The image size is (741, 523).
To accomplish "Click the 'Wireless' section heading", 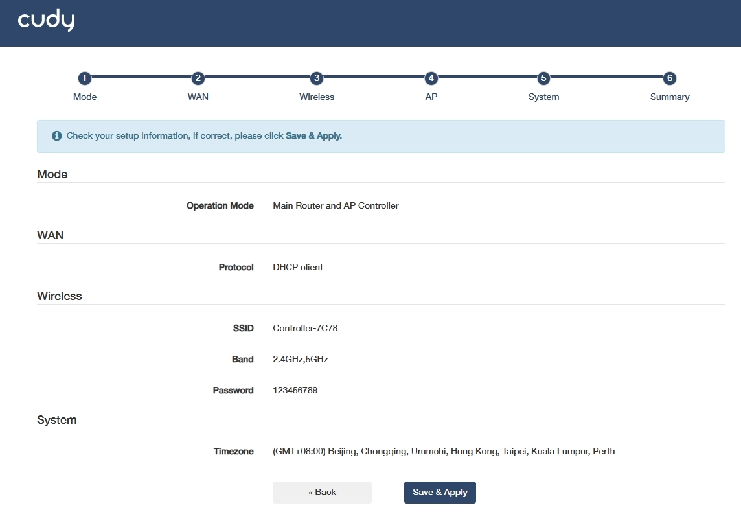I will point(60,296).
